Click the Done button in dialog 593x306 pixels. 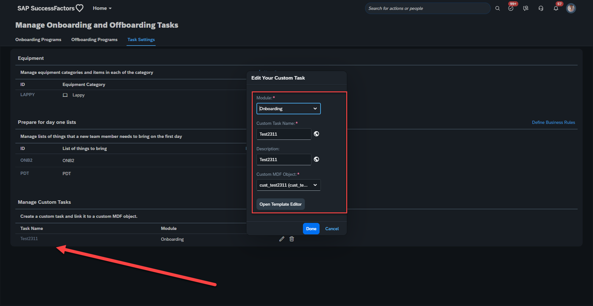[311, 229]
